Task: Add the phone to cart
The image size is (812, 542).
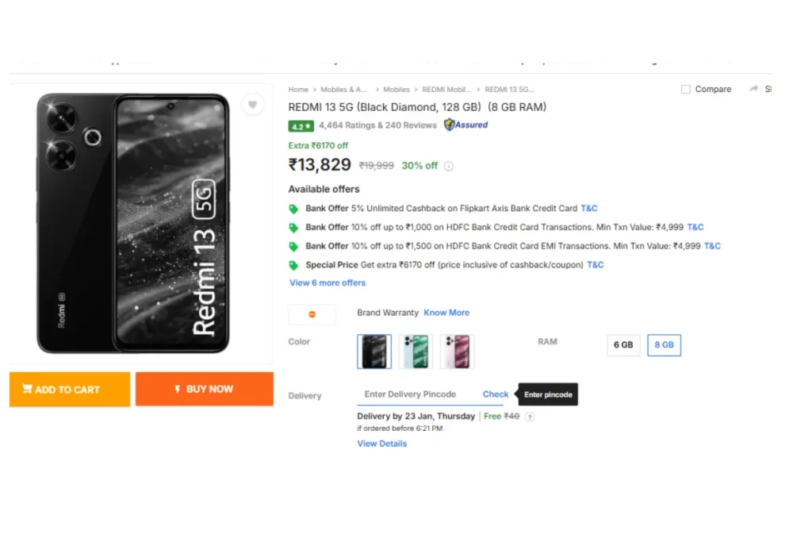Action: tap(70, 389)
